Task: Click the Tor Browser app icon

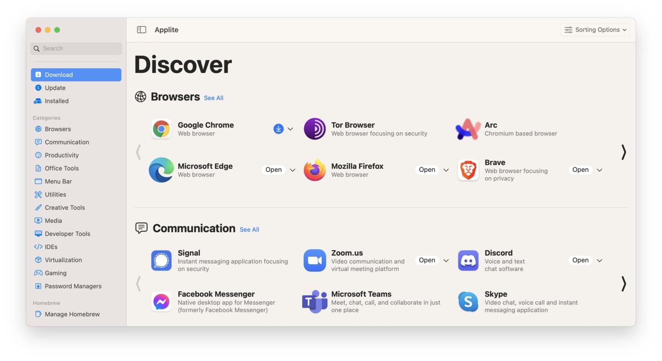Action: point(315,129)
